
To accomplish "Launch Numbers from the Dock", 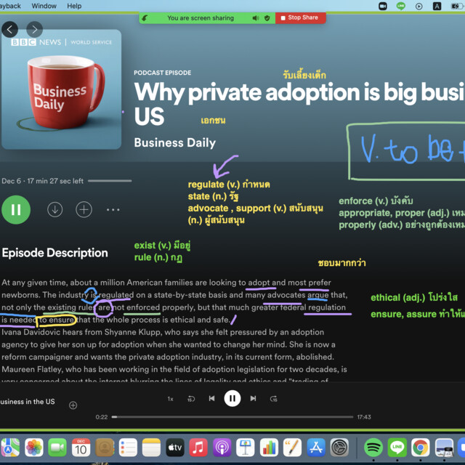I will pyautogui.click(x=269, y=448).
